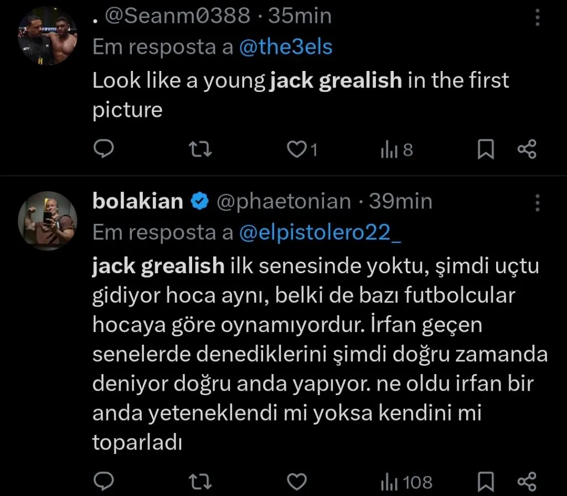
Task: Bookmark Seanm0388's tweet
Action: click(x=486, y=149)
